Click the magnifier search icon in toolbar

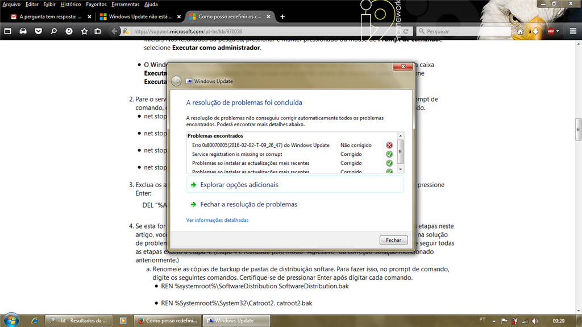coord(54,31)
